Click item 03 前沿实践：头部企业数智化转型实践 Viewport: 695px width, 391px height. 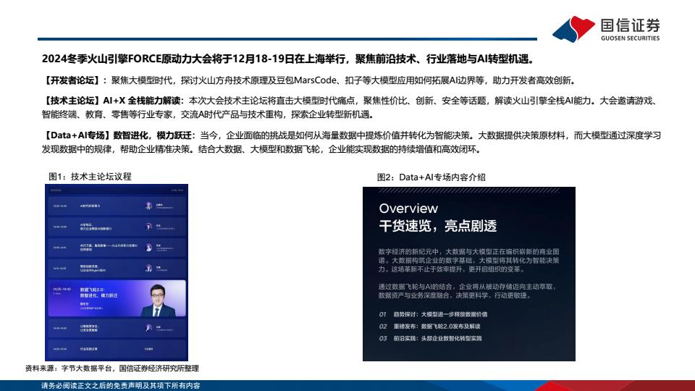(x=430, y=338)
